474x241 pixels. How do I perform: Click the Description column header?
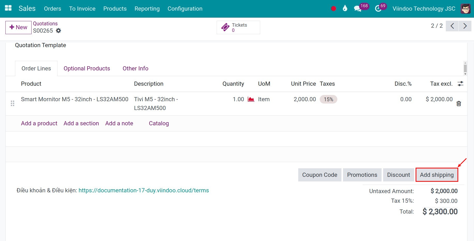click(149, 84)
